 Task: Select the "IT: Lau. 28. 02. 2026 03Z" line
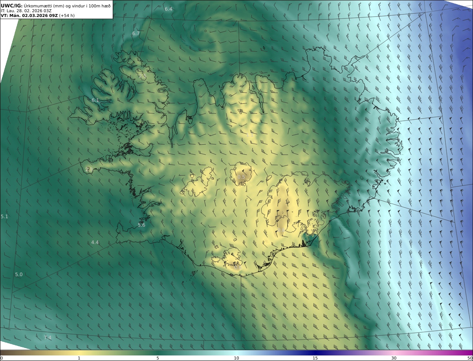(26, 11)
